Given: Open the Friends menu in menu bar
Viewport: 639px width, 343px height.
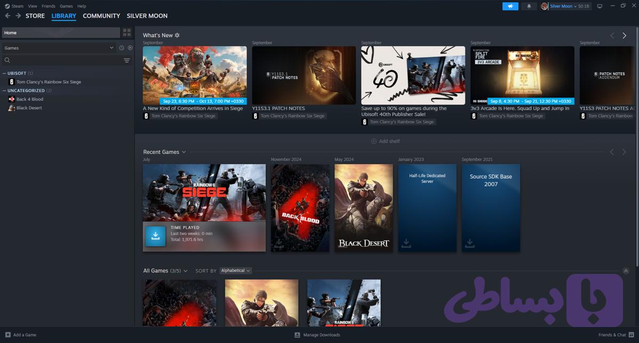Looking at the screenshot, I should tap(48, 6).
